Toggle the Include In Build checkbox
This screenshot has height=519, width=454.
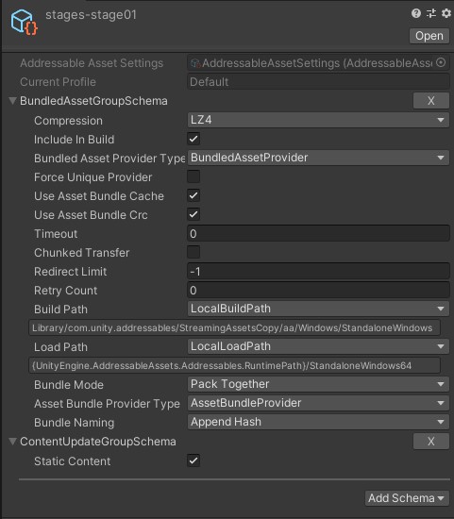[193, 139]
